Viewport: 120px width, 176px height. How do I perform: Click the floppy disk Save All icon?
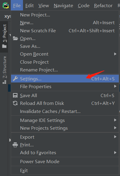pyautogui.click(x=15, y=95)
